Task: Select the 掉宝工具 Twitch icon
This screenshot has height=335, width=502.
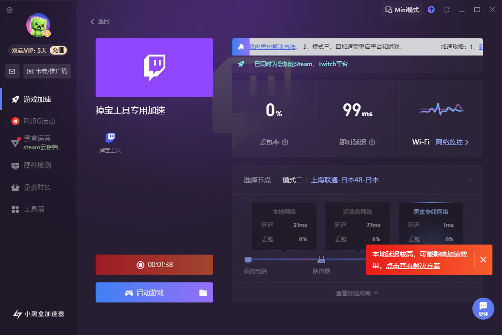Action: [110, 138]
